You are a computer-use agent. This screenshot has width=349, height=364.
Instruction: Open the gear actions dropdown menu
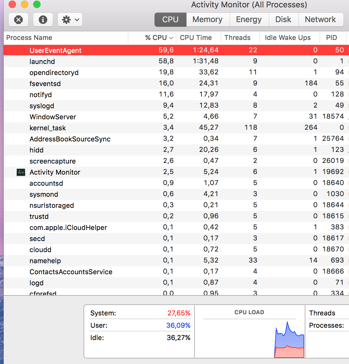pyautogui.click(x=70, y=20)
